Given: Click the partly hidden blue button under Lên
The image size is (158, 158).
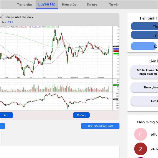Looking at the screenshot, I should click(2, 126).
